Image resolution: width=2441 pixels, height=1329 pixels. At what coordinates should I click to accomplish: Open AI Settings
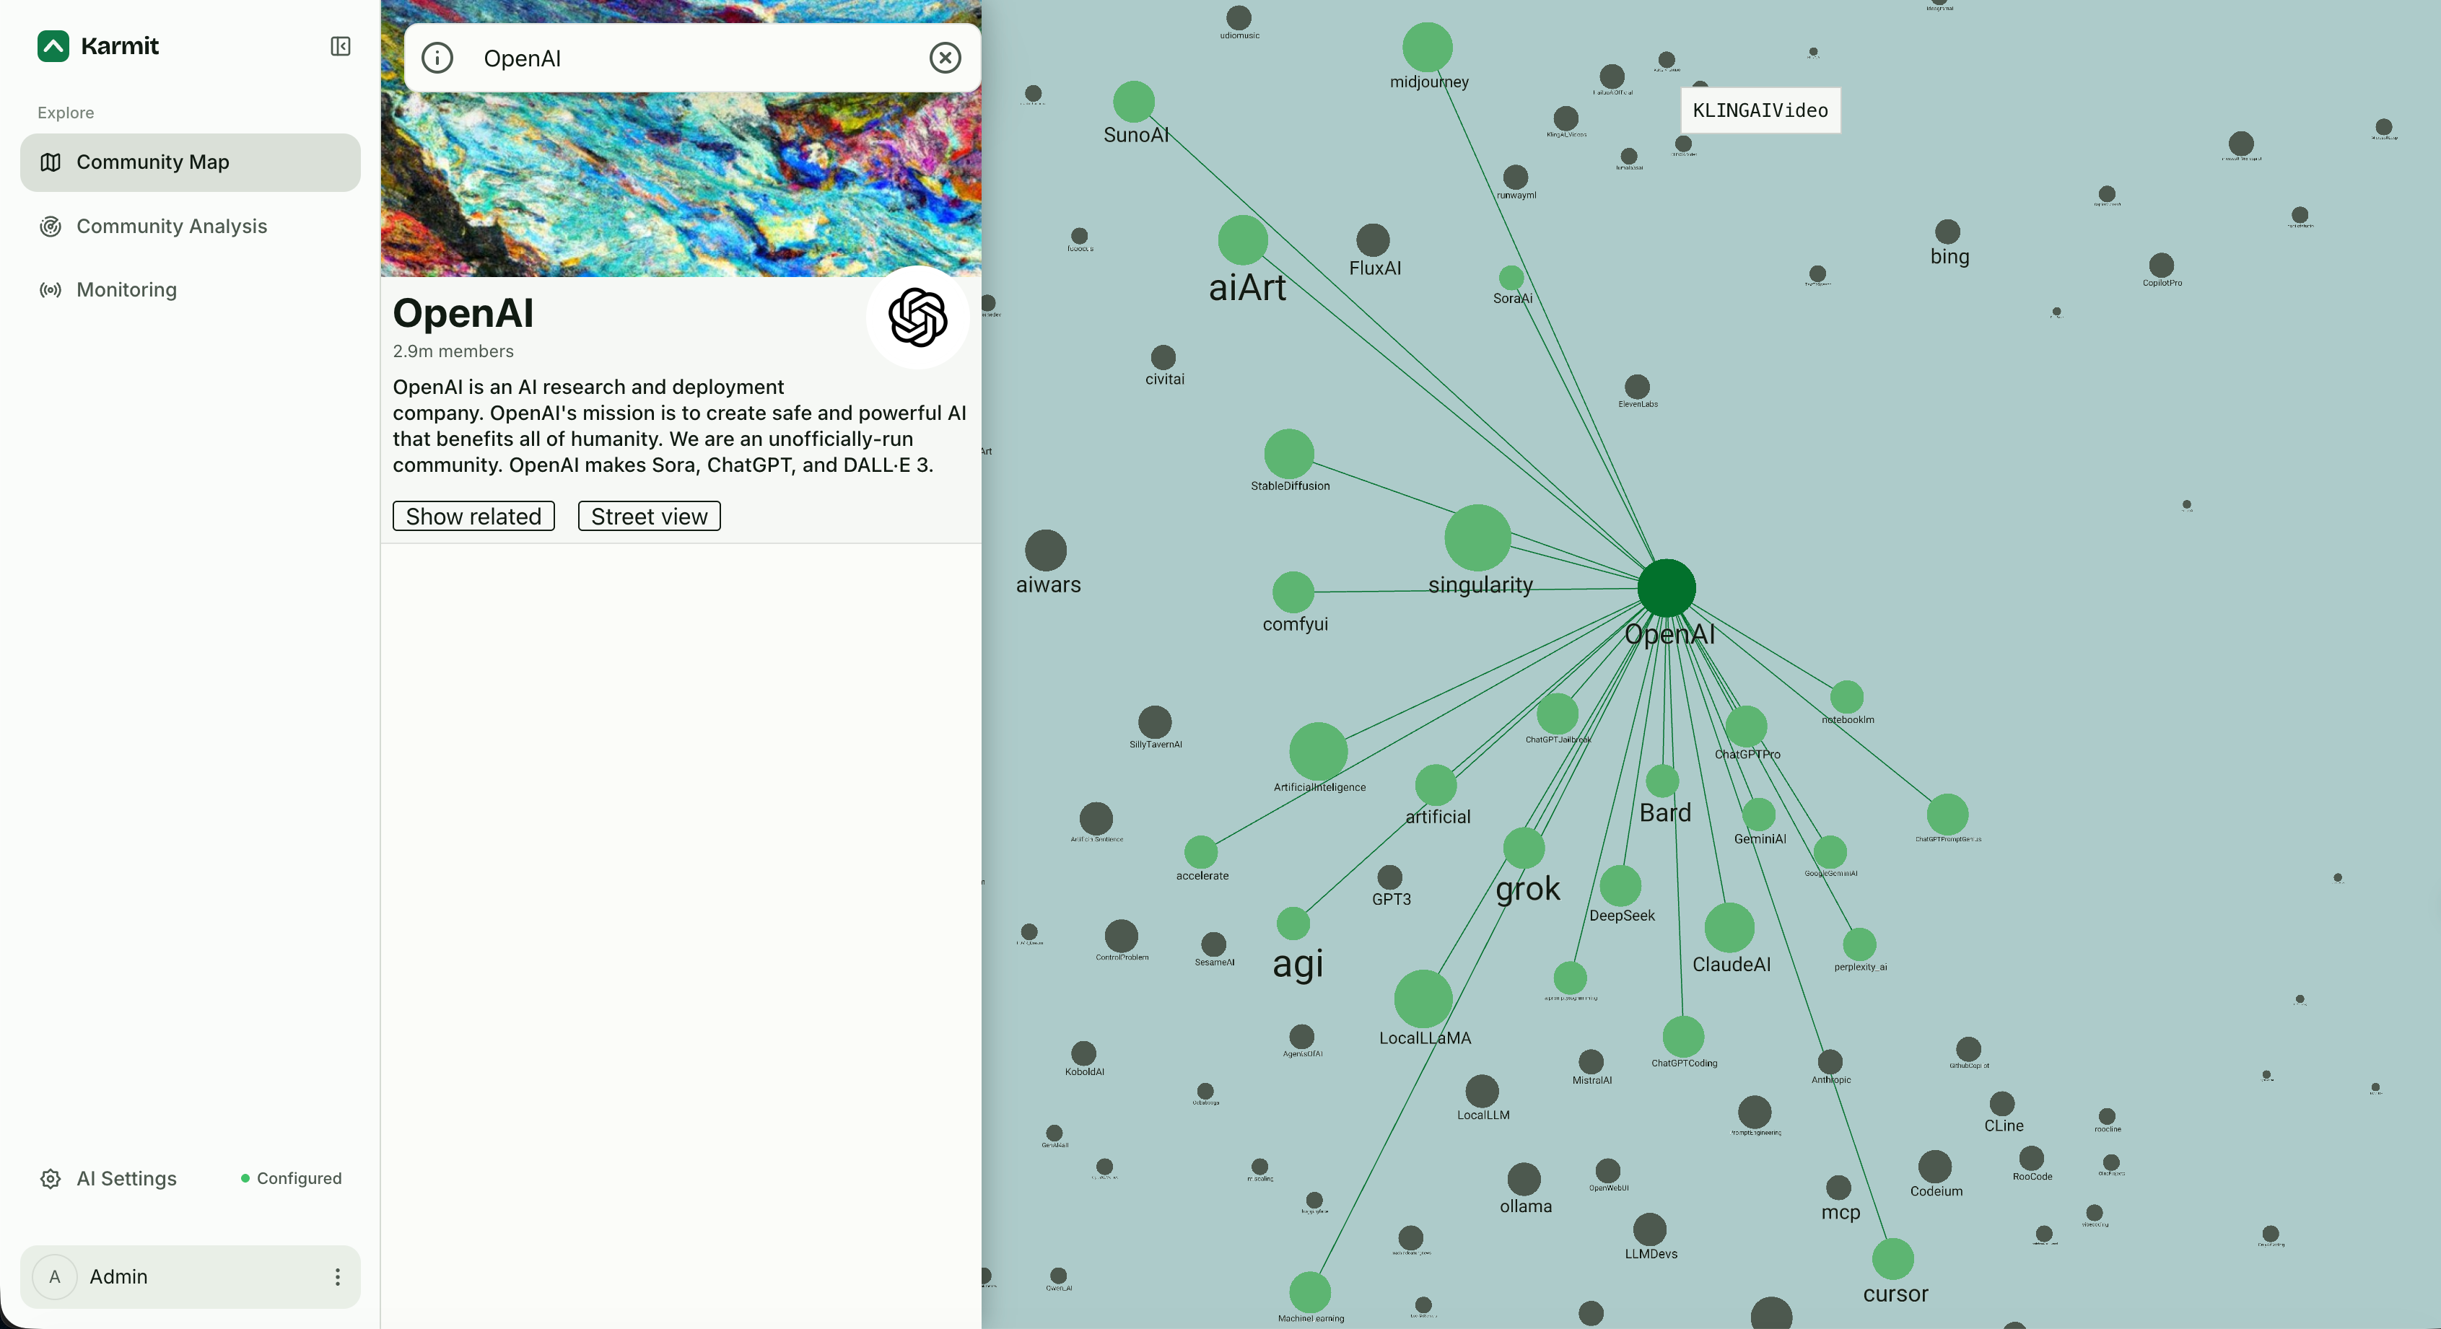click(127, 1178)
